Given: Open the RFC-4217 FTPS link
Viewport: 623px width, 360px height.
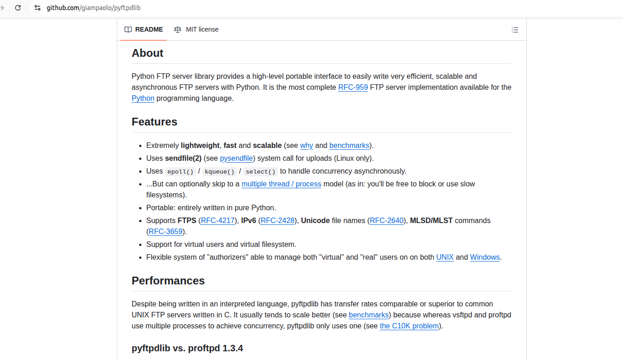Looking at the screenshot, I should (218, 221).
